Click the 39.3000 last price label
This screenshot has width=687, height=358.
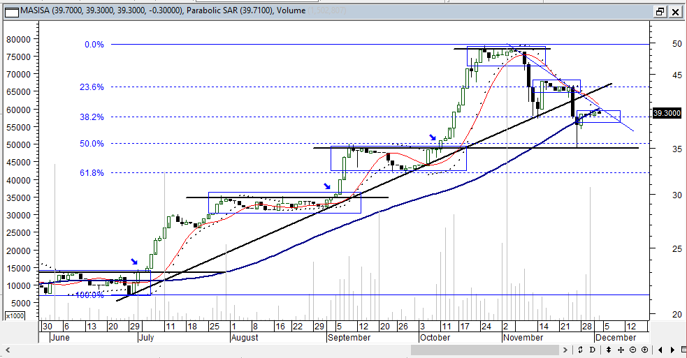[x=667, y=112]
